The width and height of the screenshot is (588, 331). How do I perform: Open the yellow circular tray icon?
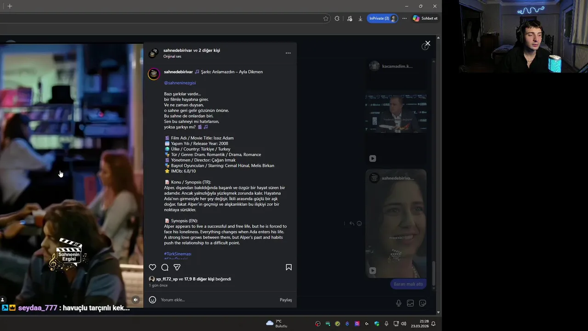click(338, 324)
